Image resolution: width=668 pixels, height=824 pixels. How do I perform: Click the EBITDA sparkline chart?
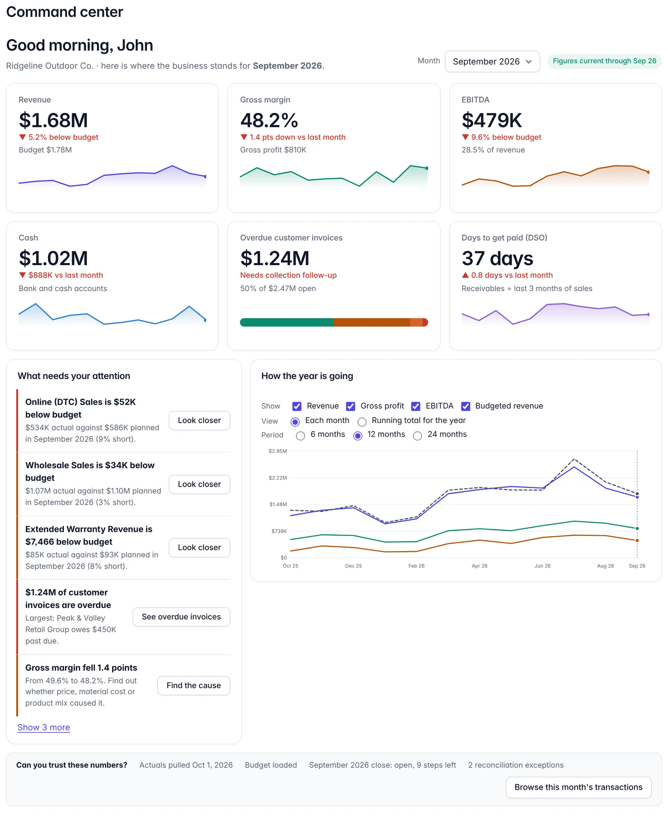[x=555, y=176]
